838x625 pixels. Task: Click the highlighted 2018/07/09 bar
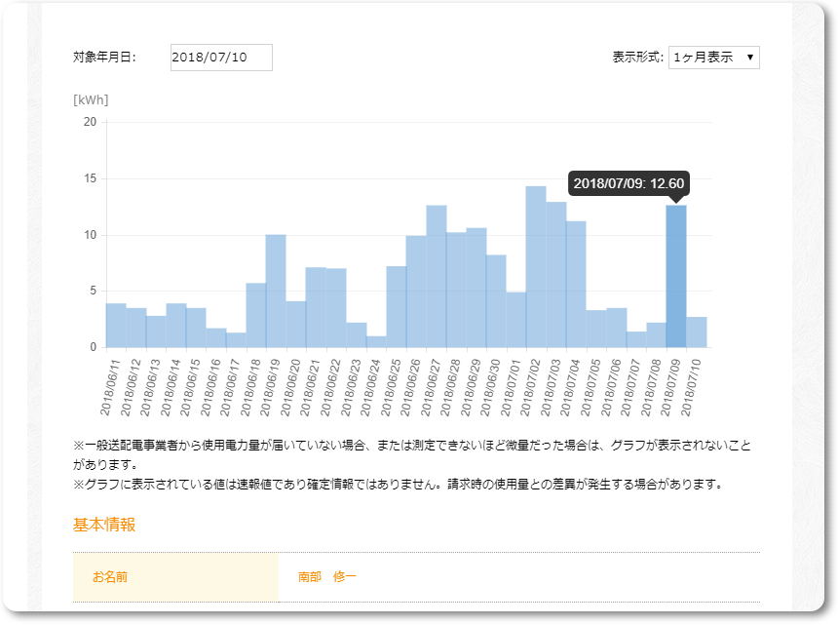(x=676, y=276)
